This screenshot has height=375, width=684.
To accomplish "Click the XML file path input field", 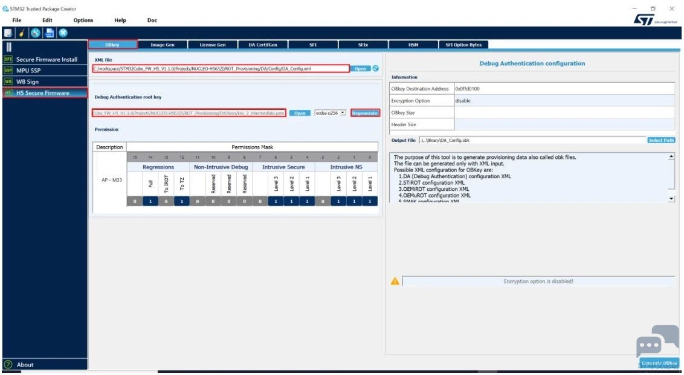I will point(221,68).
